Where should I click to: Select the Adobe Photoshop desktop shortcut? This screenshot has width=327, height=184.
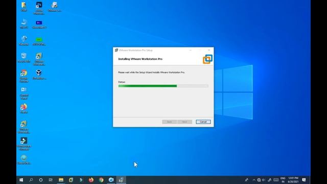click(x=39, y=8)
